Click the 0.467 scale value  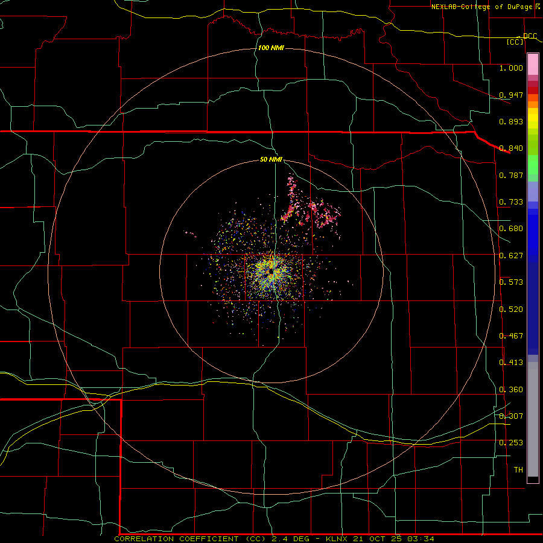[511, 336]
